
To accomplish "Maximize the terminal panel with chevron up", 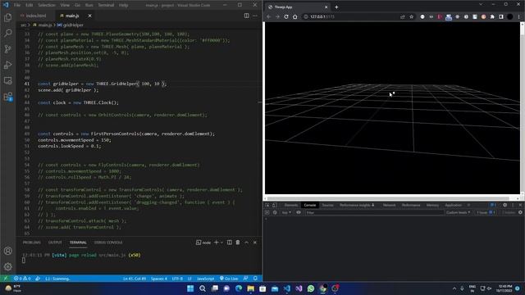I will coord(246,243).
